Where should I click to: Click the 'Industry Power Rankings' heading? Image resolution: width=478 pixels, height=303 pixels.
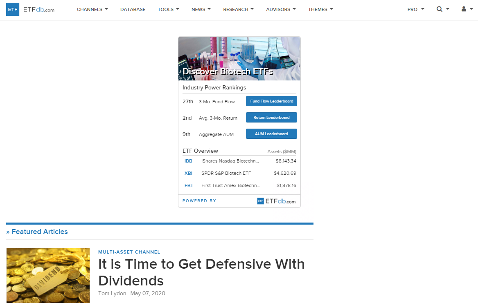[x=214, y=88]
